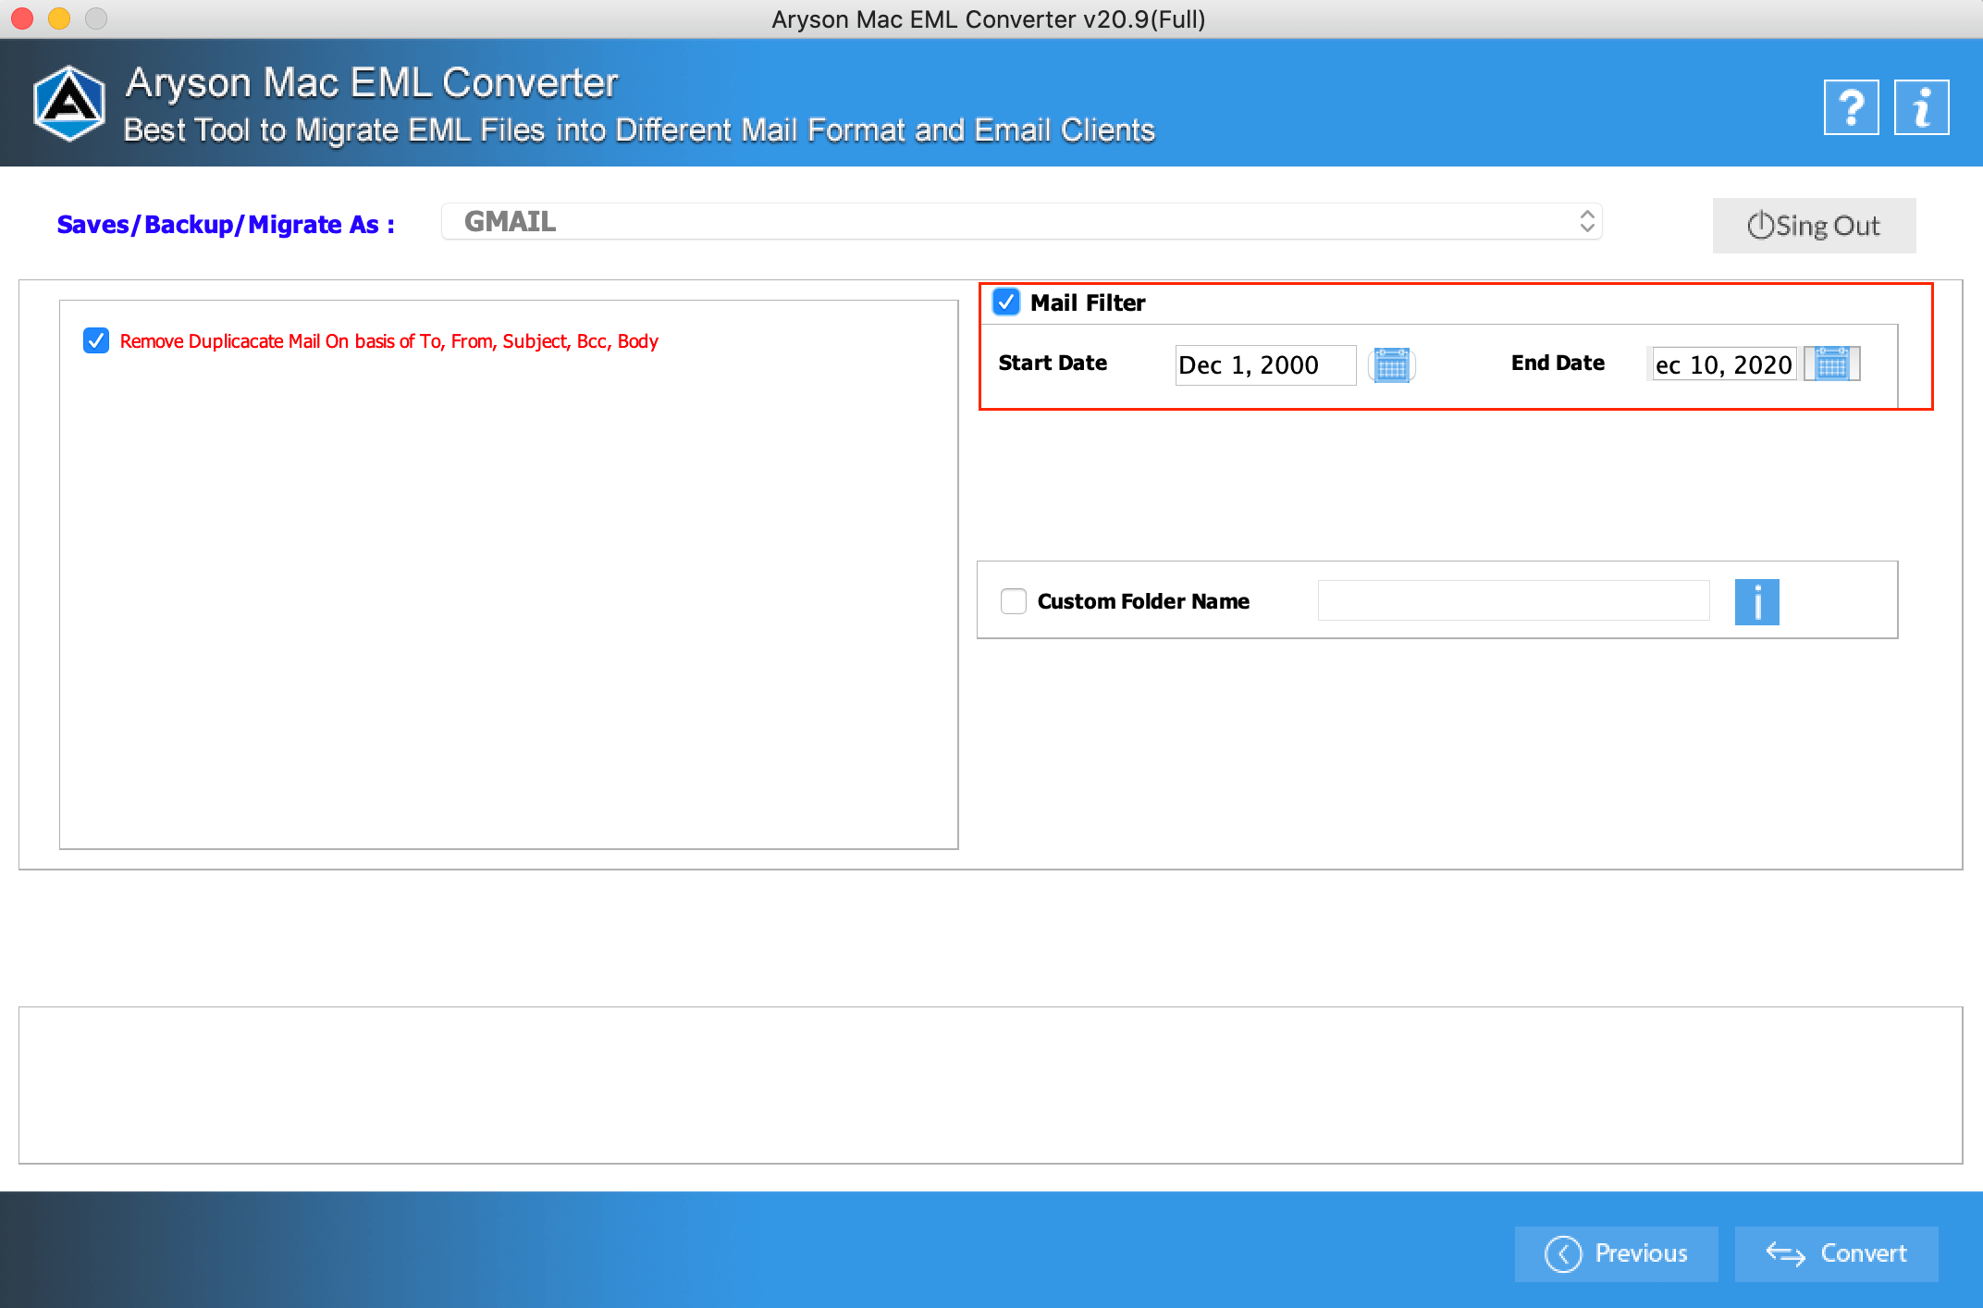Click the Saves/Backup/Migrate As label
Screen dimensions: 1983x1308
(x=226, y=225)
